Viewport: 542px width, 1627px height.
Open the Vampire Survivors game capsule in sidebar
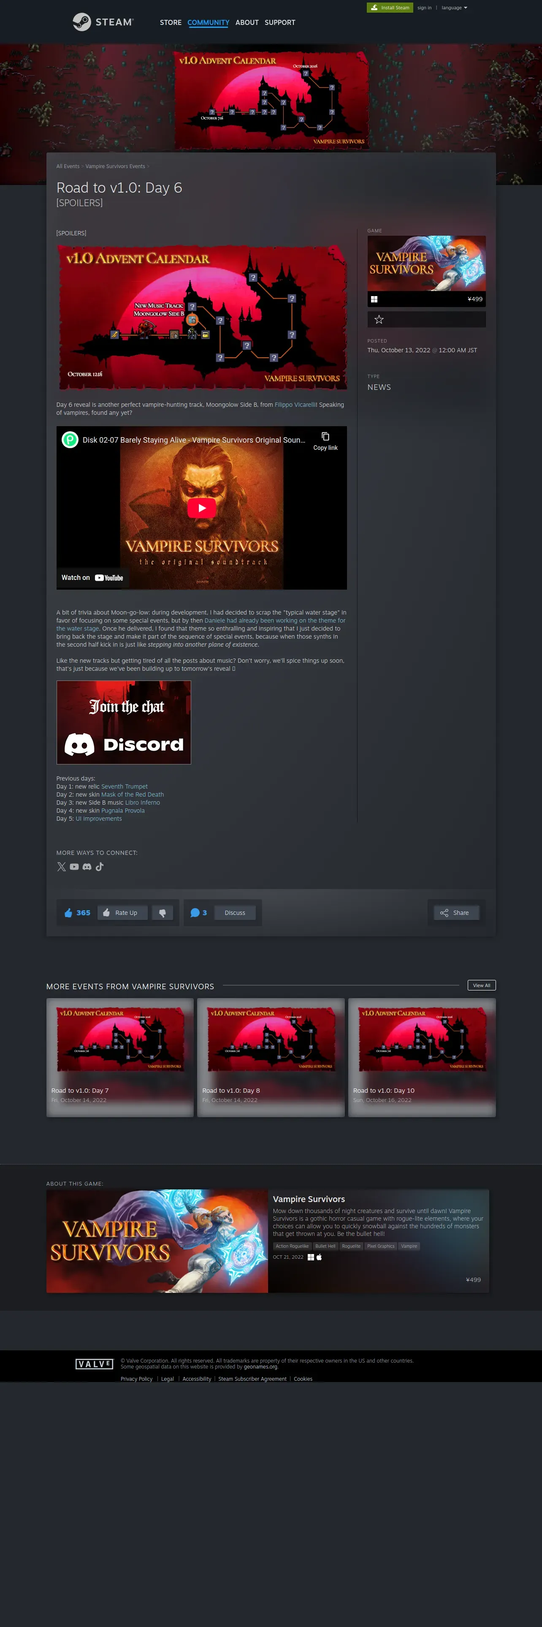[426, 264]
